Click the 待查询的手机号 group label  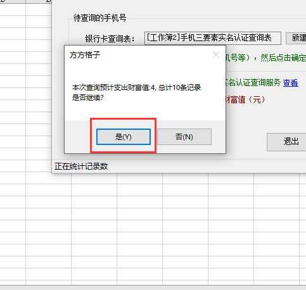coord(99,18)
